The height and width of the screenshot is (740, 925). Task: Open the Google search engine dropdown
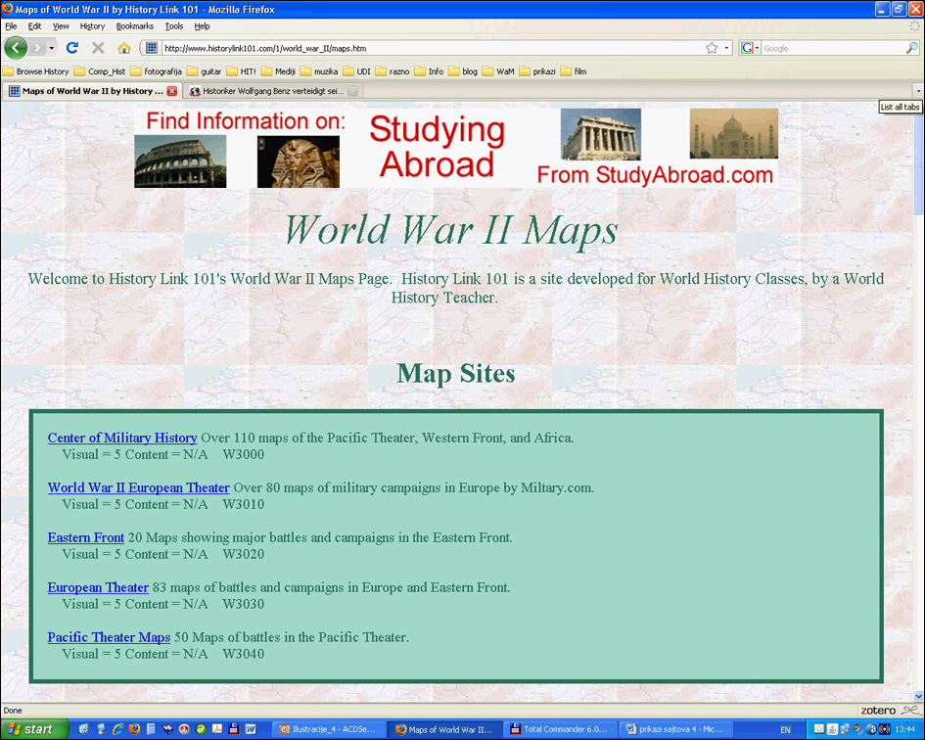750,48
